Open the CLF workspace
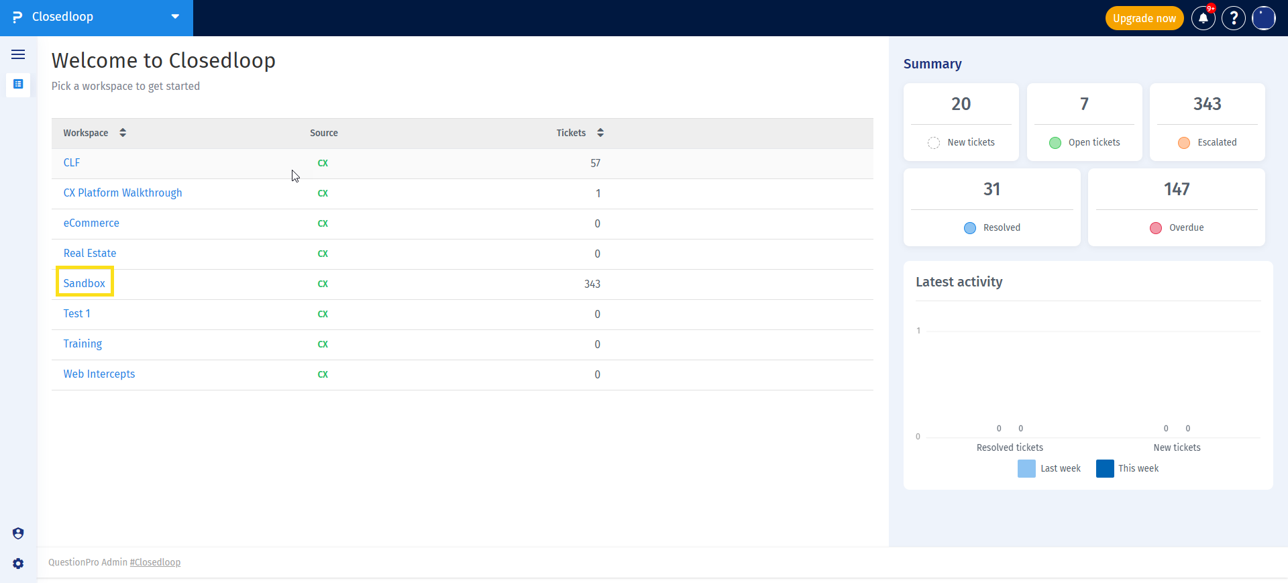 (x=72, y=162)
